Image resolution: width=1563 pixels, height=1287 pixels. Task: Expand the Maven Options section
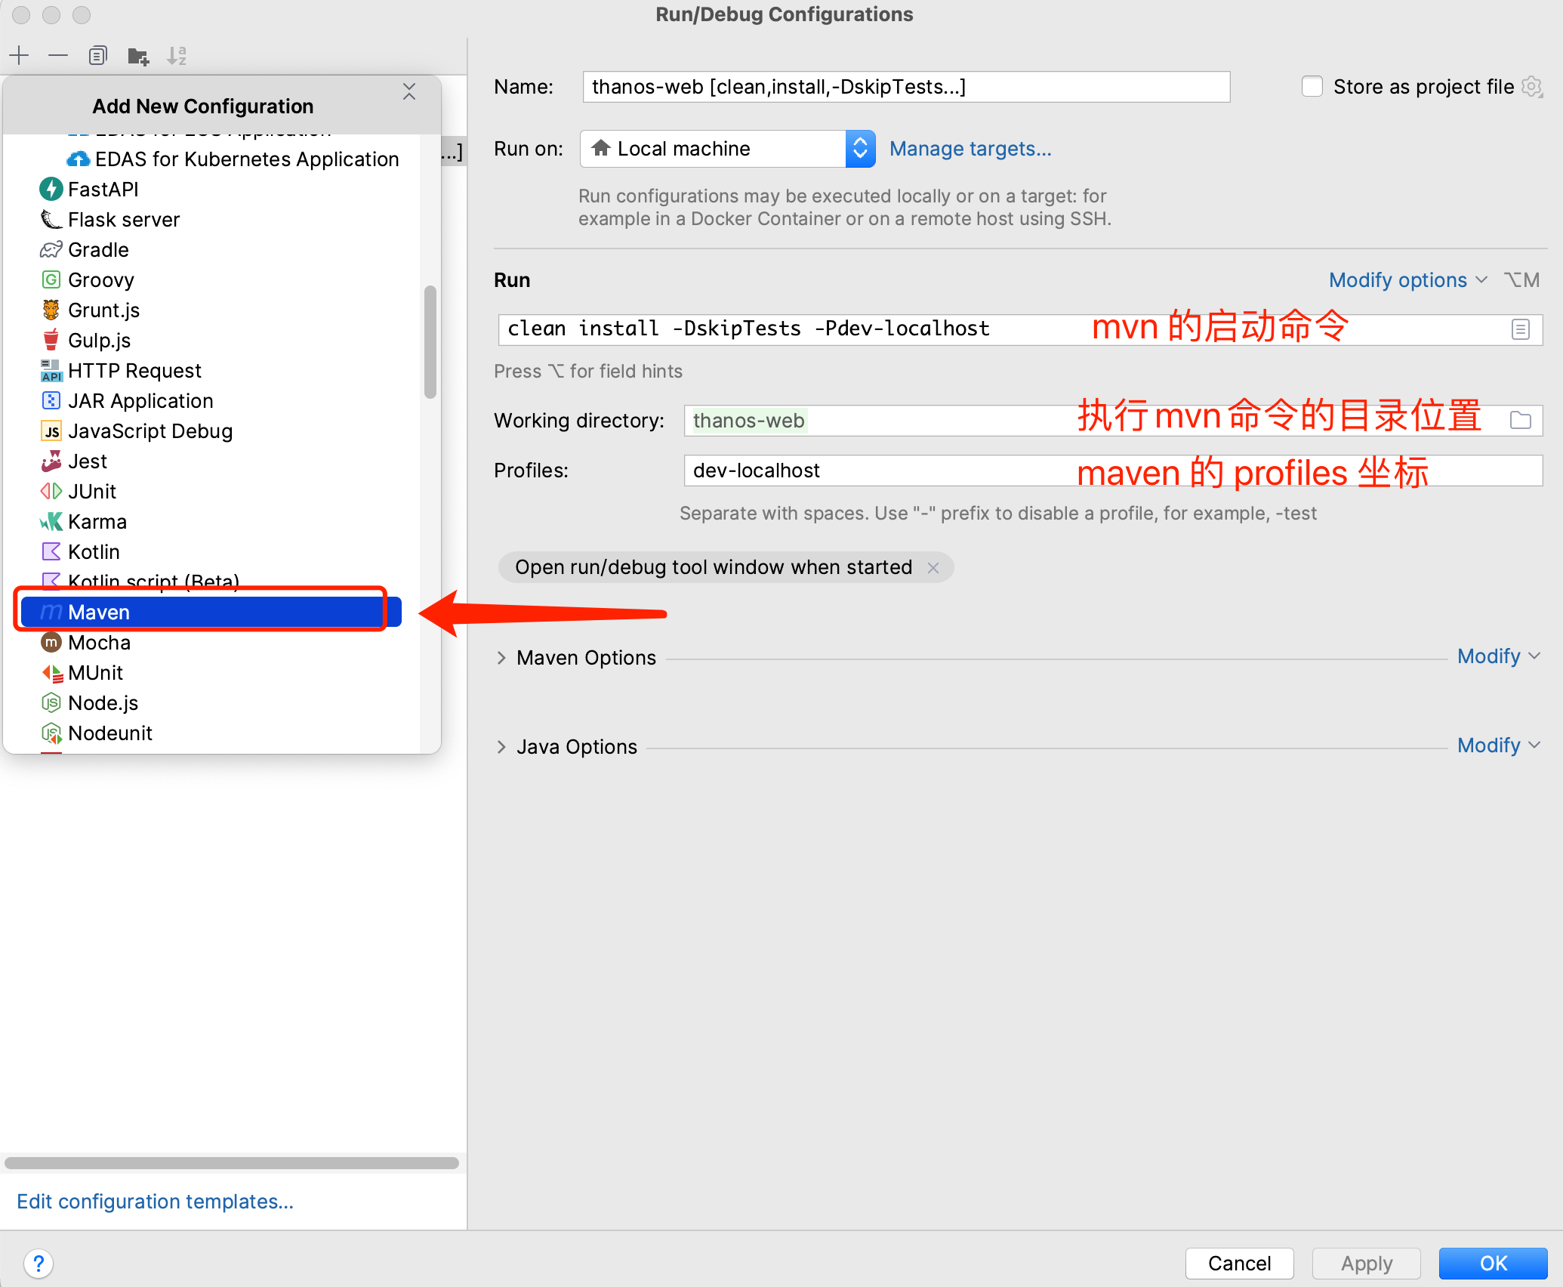tap(501, 658)
